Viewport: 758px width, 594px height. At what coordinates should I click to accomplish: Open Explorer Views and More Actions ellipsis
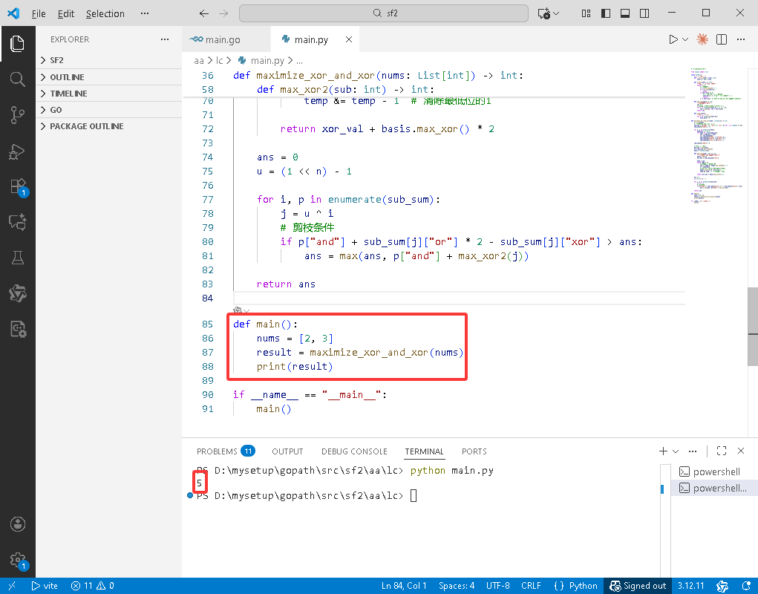tap(165, 39)
